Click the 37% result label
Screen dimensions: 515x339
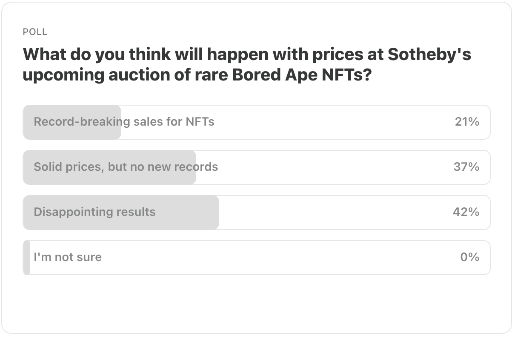466,167
